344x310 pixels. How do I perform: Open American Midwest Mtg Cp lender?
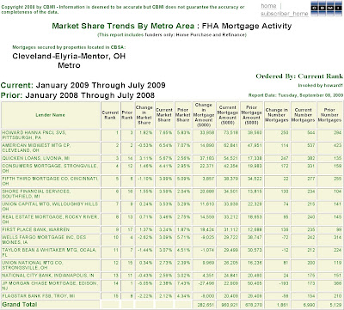coord(36,148)
